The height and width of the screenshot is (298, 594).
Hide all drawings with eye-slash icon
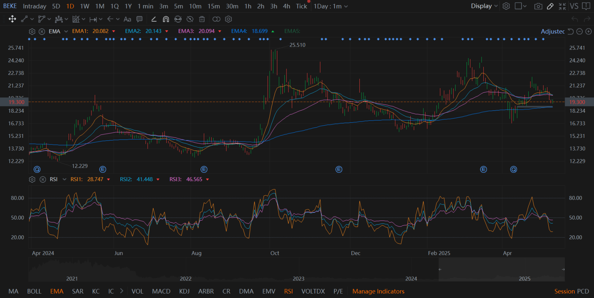tap(190, 19)
